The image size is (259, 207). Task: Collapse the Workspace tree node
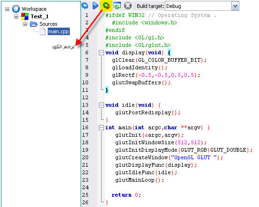coord(7,9)
